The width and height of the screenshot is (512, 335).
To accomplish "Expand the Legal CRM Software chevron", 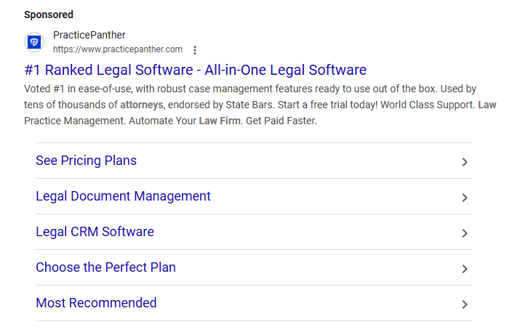I will pos(465,233).
